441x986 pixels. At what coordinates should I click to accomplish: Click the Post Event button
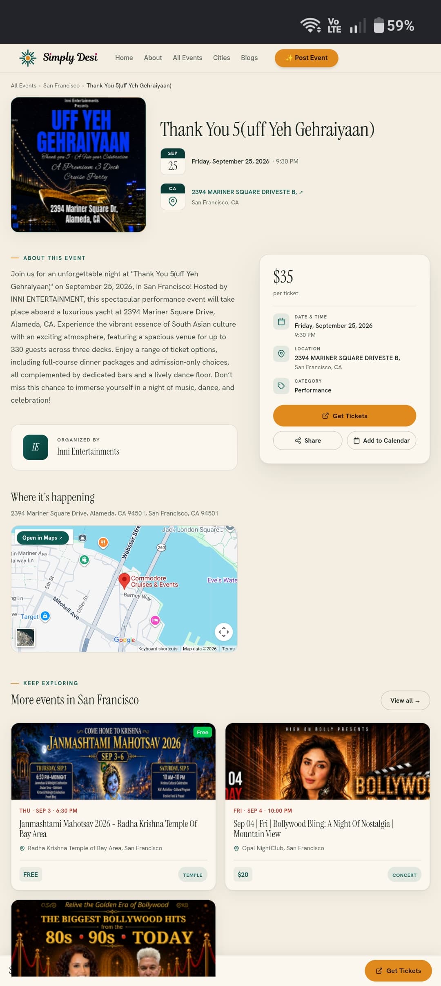pyautogui.click(x=306, y=58)
